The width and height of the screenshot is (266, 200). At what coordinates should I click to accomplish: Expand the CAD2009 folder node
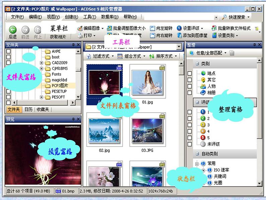tap(42, 63)
